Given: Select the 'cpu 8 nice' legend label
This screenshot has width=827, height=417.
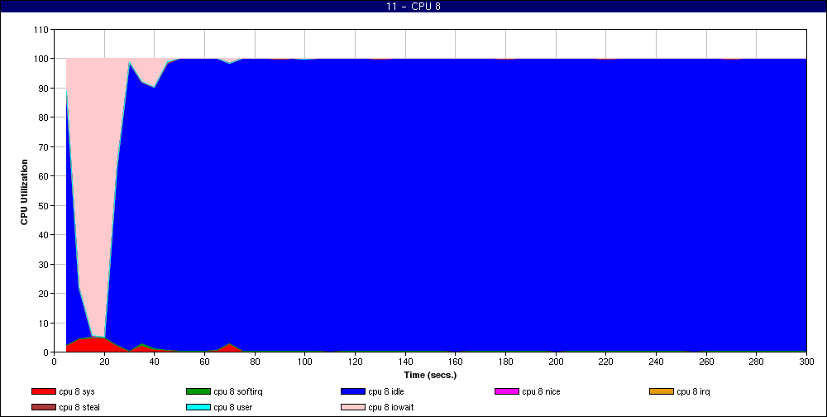Looking at the screenshot, I should tap(541, 391).
